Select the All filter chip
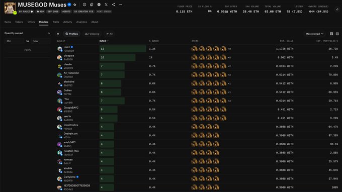 tap(110, 34)
